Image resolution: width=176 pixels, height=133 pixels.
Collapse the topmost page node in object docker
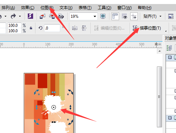pos(170,57)
